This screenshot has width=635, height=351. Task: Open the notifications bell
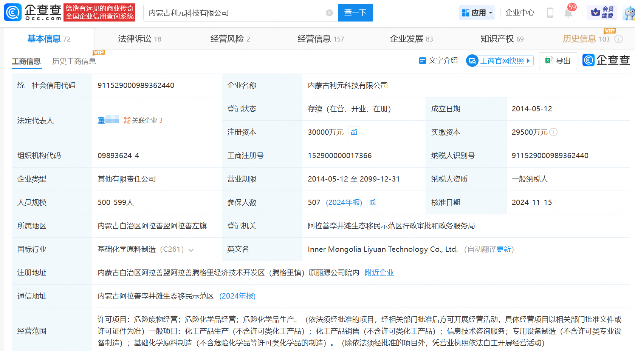pyautogui.click(x=568, y=13)
